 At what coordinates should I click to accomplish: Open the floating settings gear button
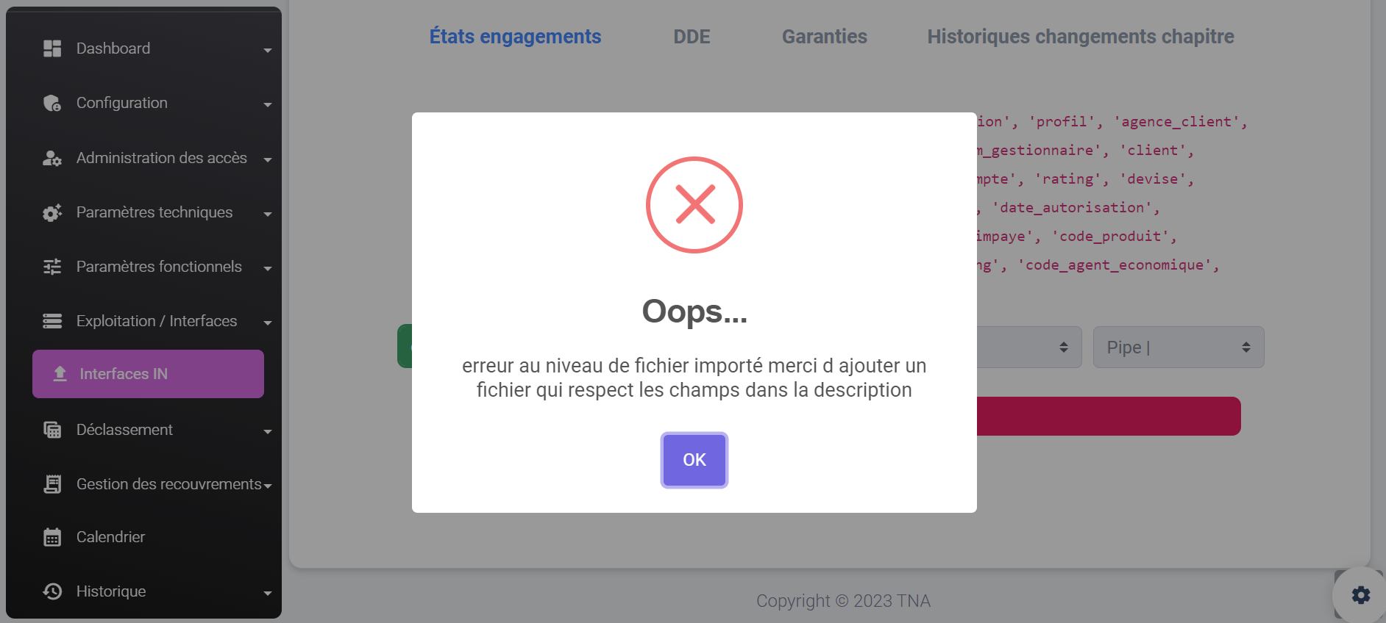point(1360,594)
